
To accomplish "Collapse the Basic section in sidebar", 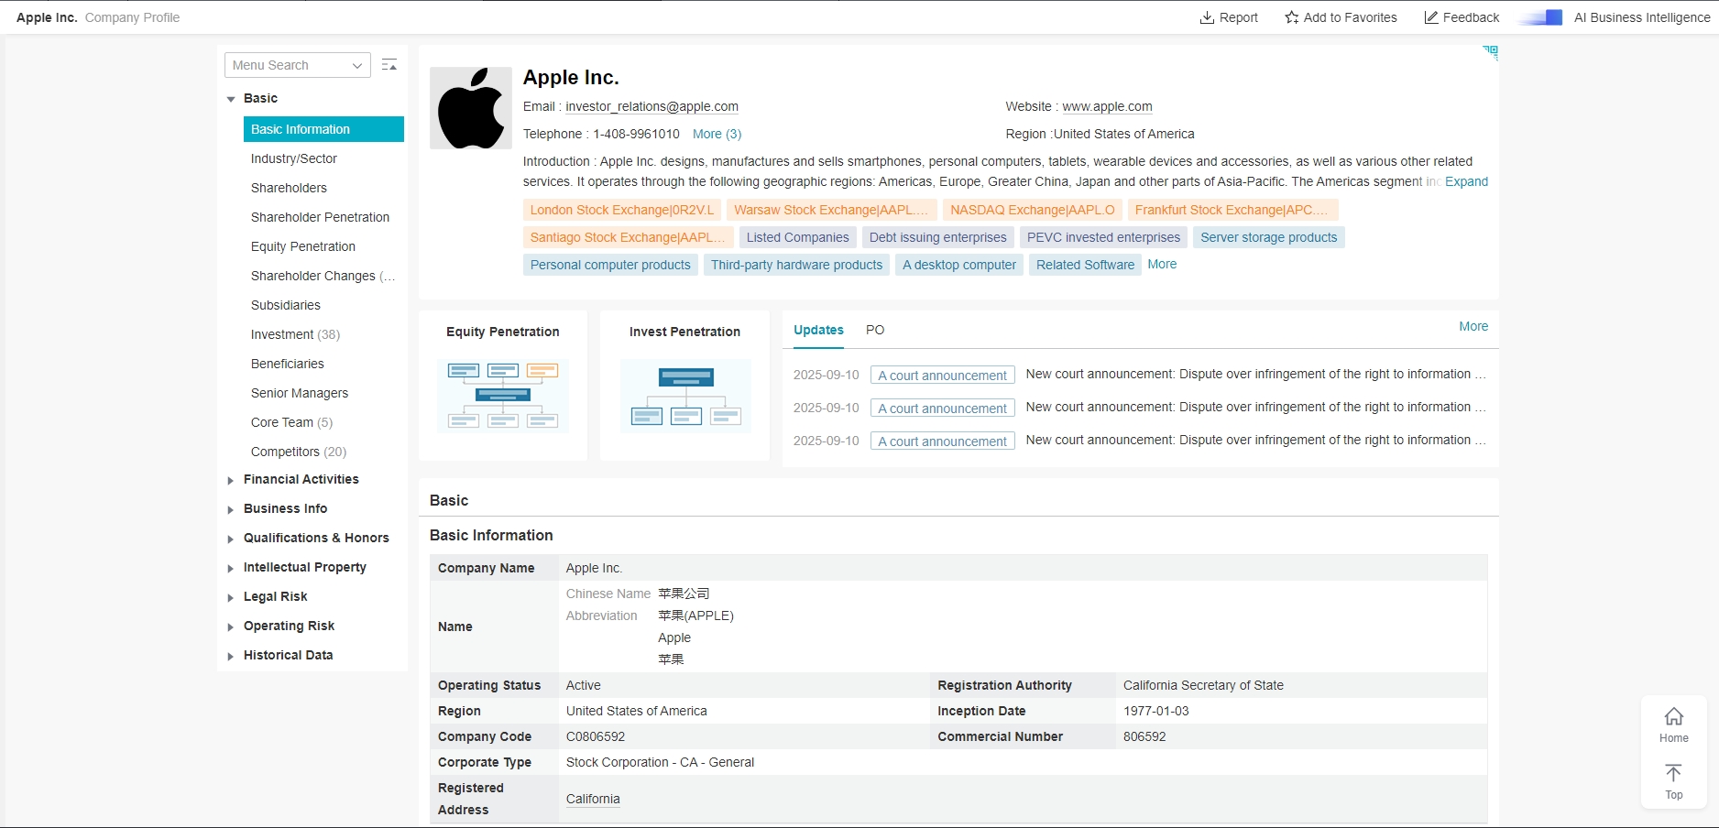I will pyautogui.click(x=231, y=99).
